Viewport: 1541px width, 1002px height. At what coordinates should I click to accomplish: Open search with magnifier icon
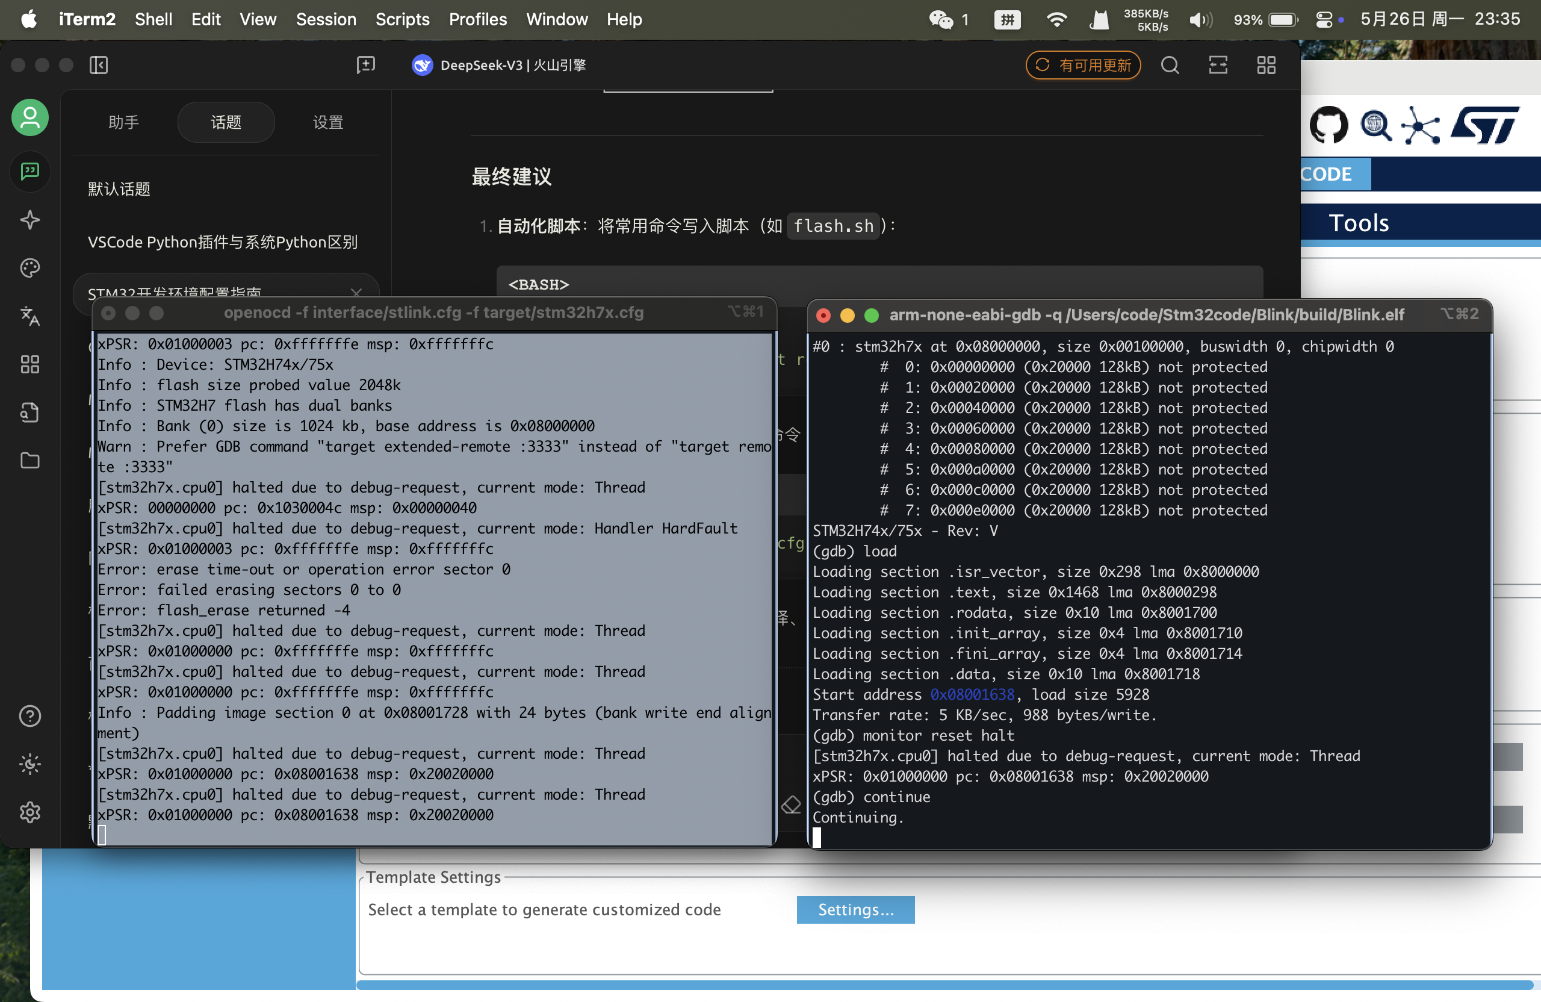click(x=1170, y=65)
